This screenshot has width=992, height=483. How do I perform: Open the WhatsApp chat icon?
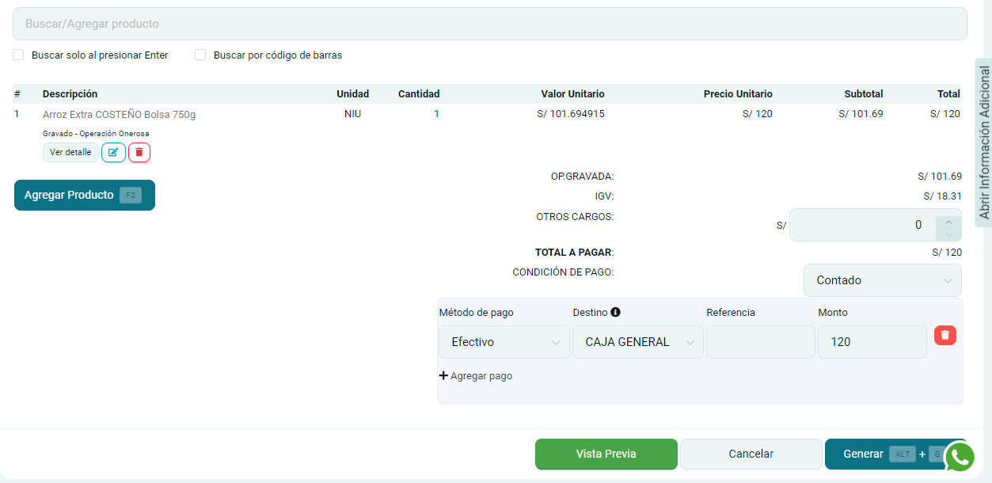coord(960,457)
